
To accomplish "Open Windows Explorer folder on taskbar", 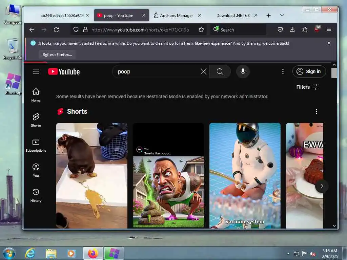I will [51, 253].
